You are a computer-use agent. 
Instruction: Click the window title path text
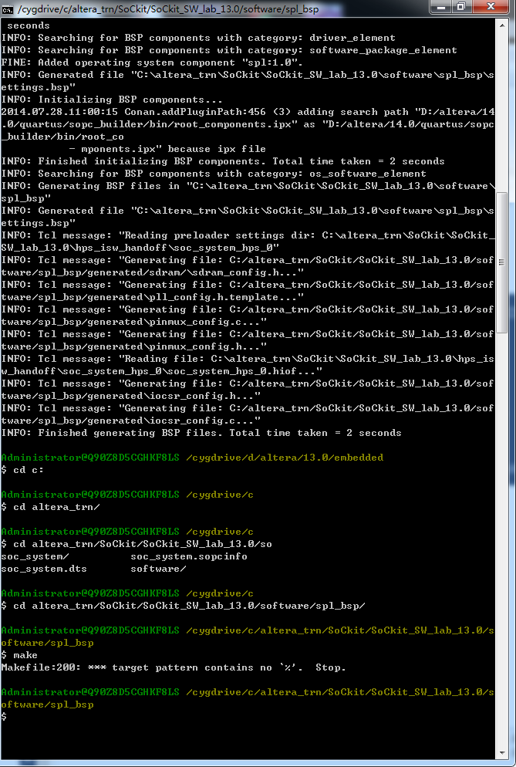point(168,8)
